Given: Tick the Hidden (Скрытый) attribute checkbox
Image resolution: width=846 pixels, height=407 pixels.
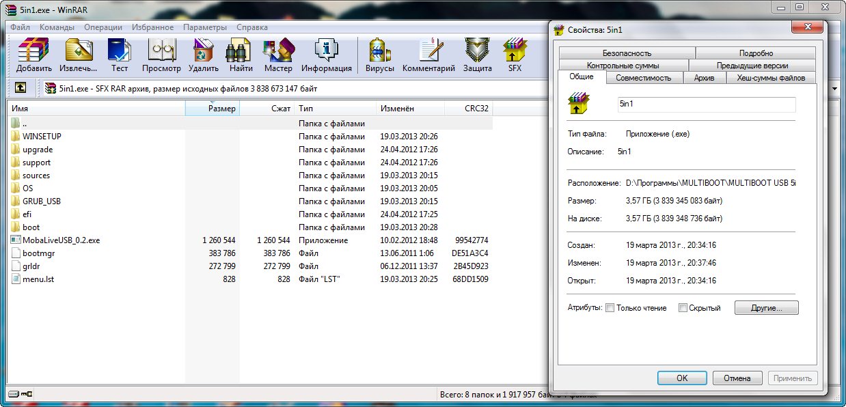Looking at the screenshot, I should pyautogui.click(x=683, y=308).
